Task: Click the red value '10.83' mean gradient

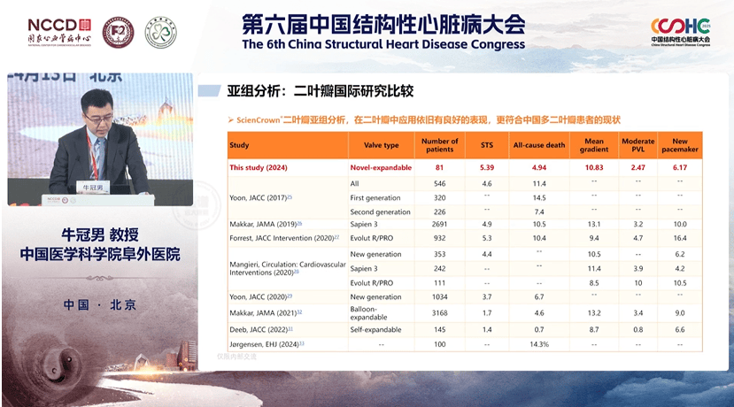Action: pyautogui.click(x=594, y=167)
